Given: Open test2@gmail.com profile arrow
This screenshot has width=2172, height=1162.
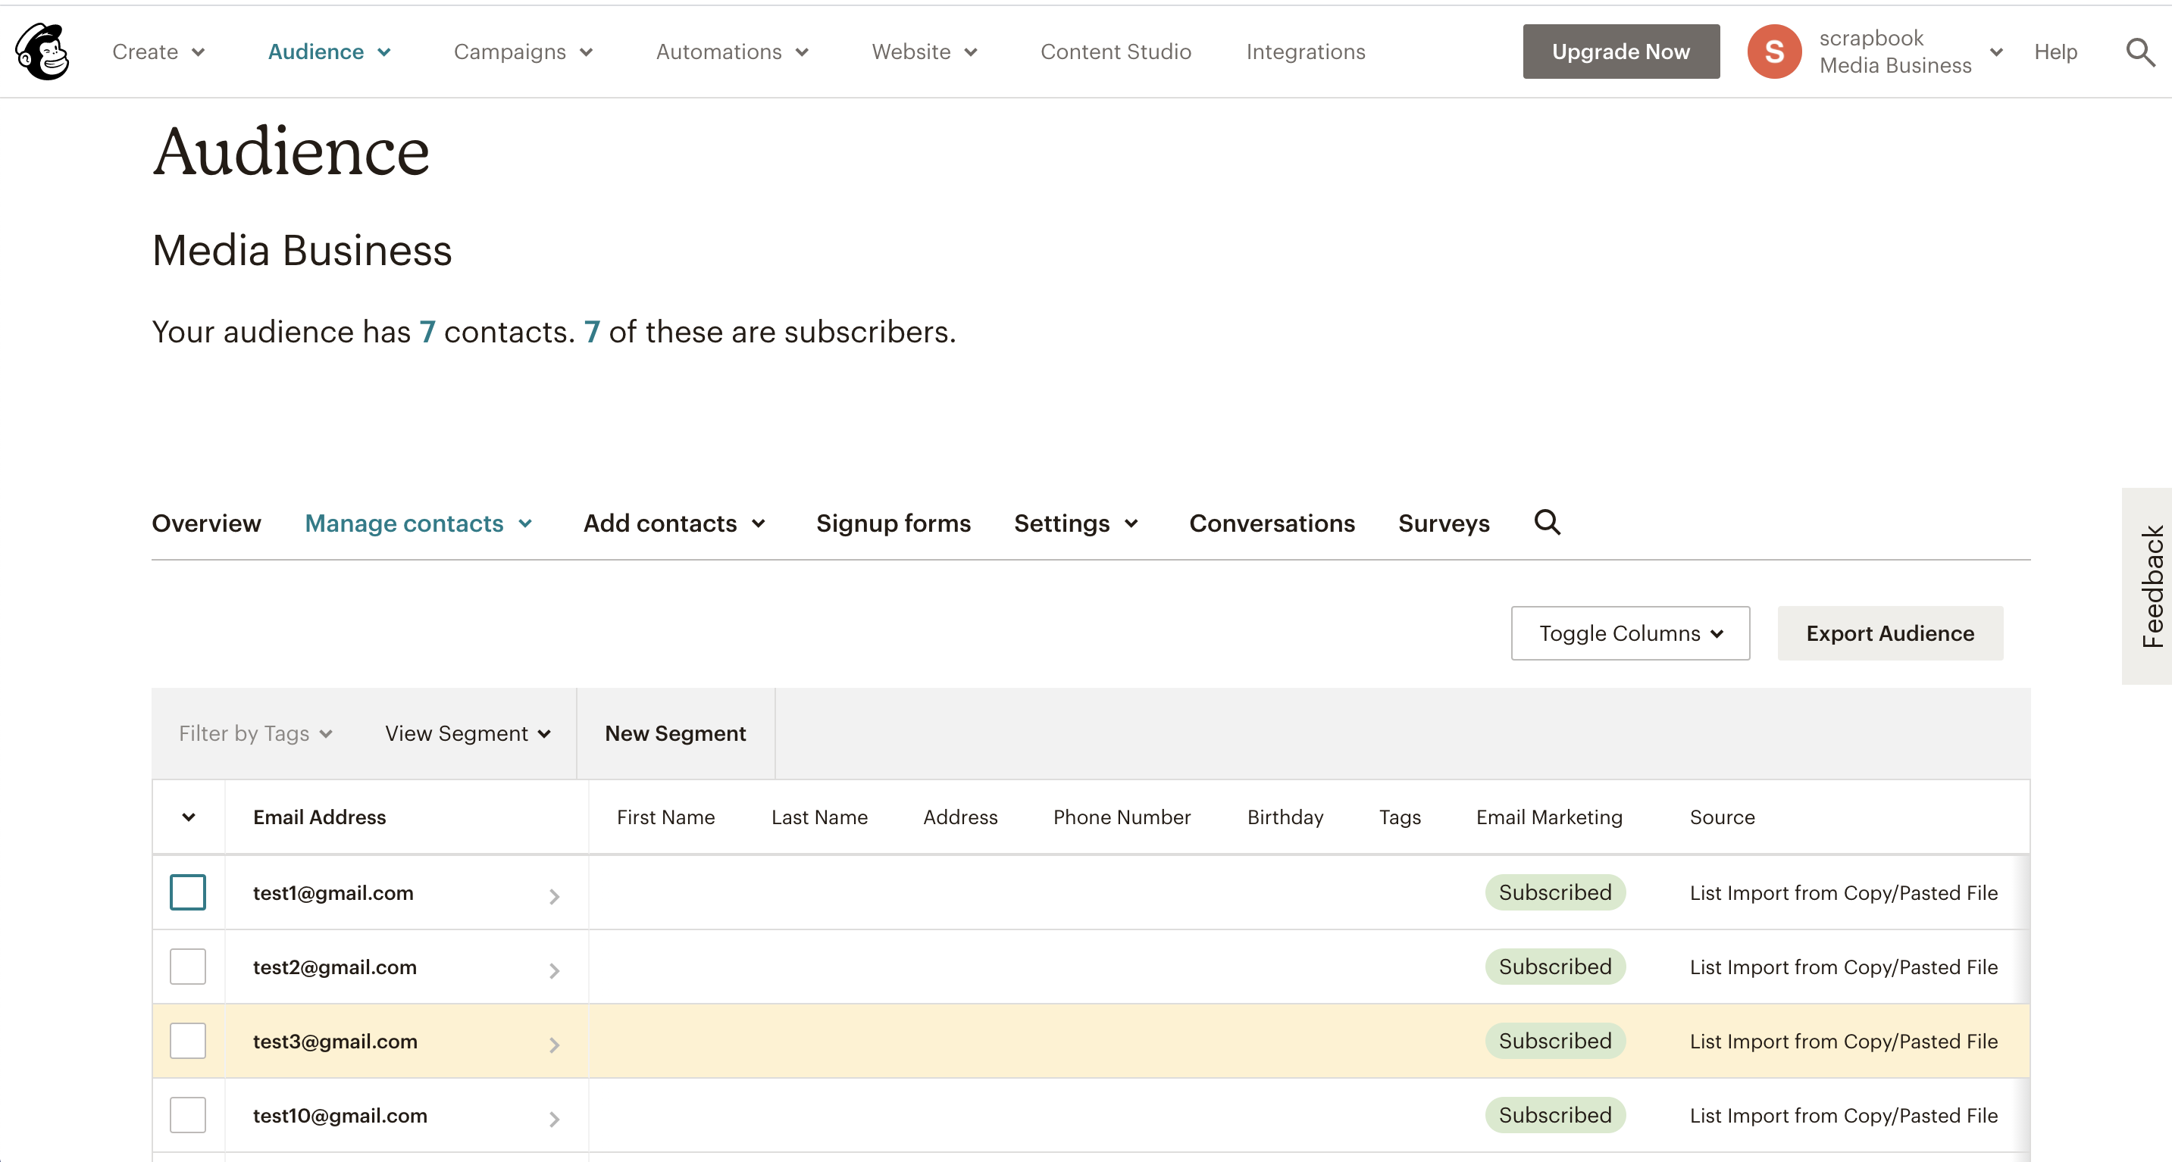Looking at the screenshot, I should pyautogui.click(x=554, y=970).
